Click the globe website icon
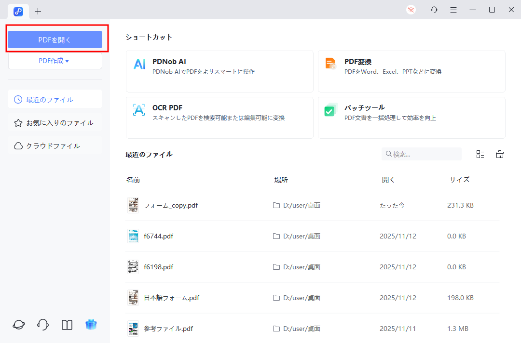Screen dimensions: 521x343 pyautogui.click(x=18, y=325)
